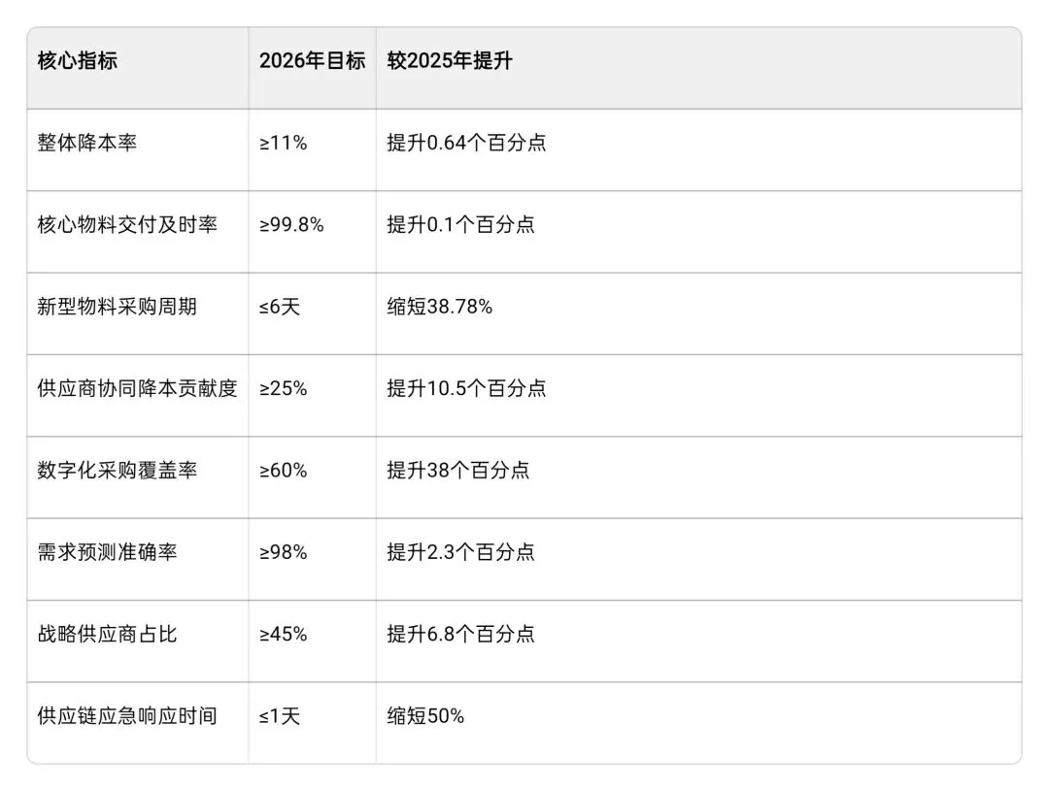This screenshot has height=788, width=1049.
Task: Click the 较2025年提升 column header
Action: coord(450,61)
